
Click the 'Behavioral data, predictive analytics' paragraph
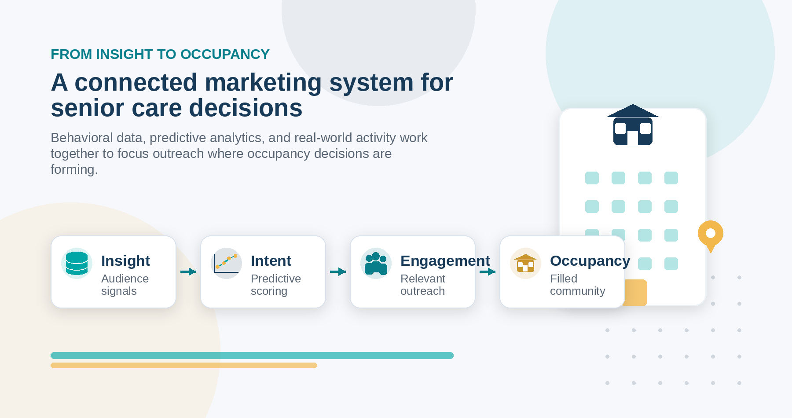click(x=239, y=154)
